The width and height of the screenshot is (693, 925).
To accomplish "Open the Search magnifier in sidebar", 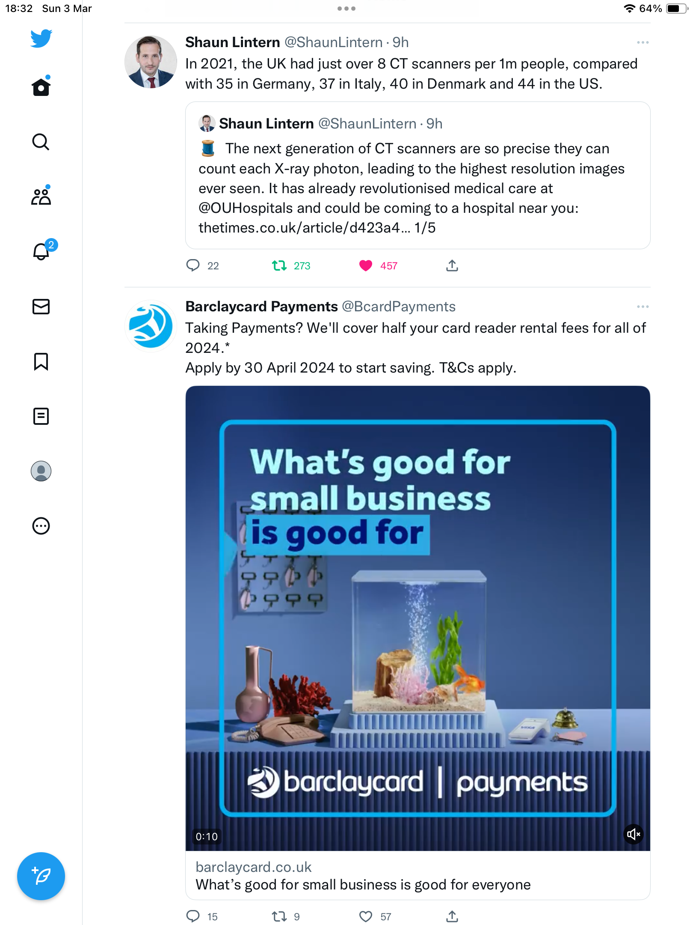I will 41,142.
